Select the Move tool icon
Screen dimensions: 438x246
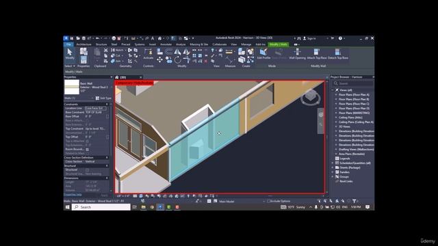coord(159,59)
